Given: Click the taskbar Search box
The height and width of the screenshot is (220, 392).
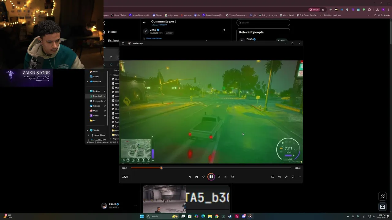Looking at the screenshot, I should 162,216.
